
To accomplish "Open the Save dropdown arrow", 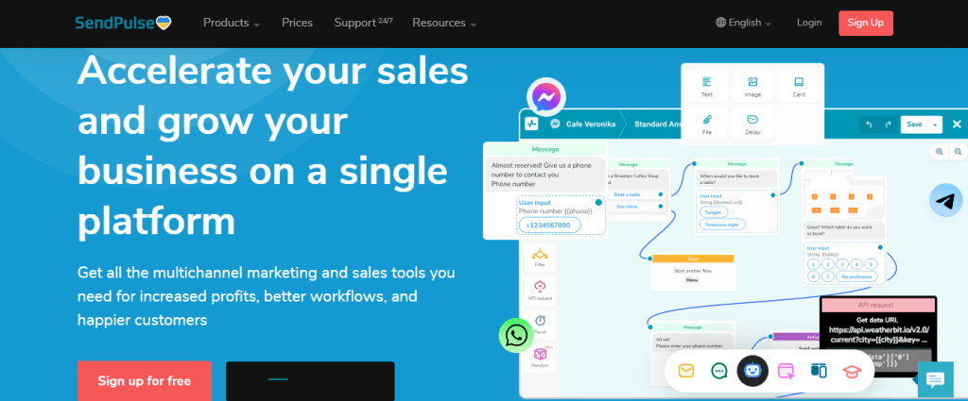I will [x=935, y=125].
